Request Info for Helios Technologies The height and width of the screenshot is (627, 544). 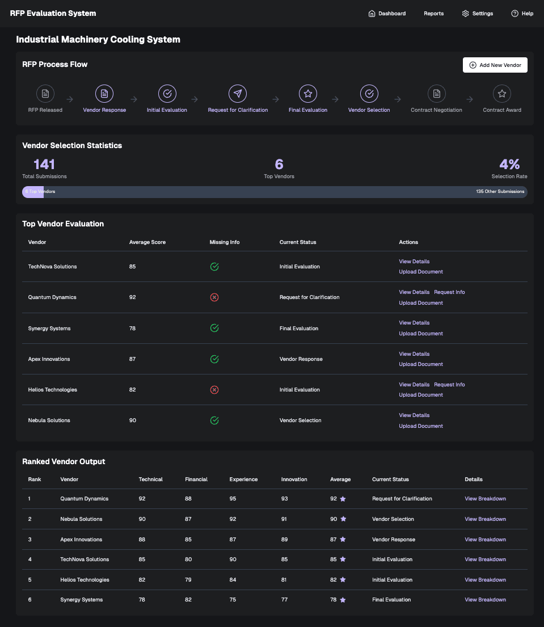tap(449, 385)
